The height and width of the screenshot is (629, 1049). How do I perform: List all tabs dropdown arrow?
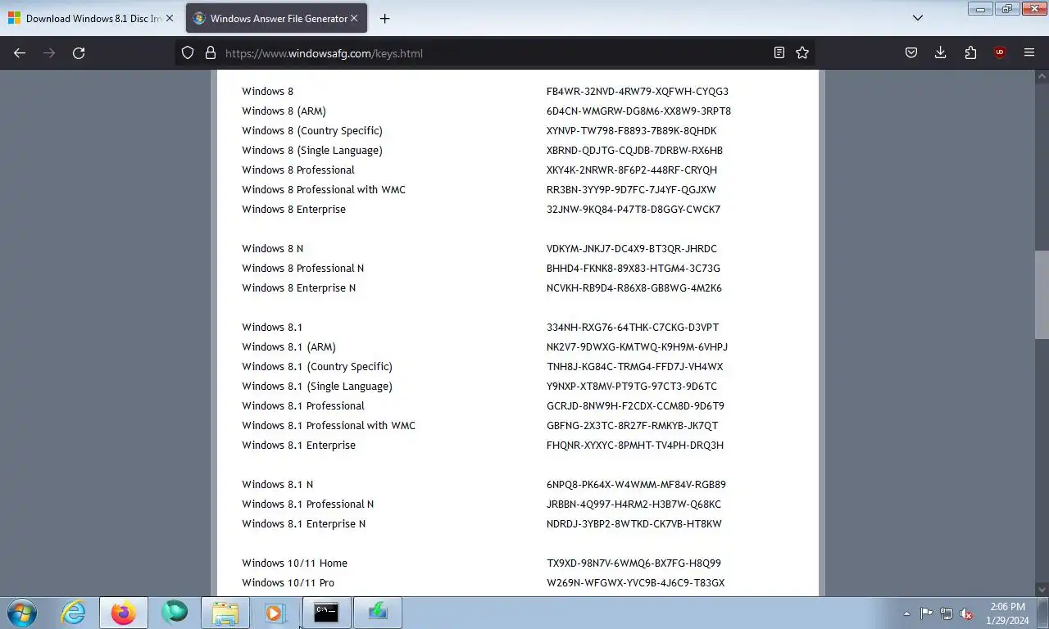coord(918,18)
